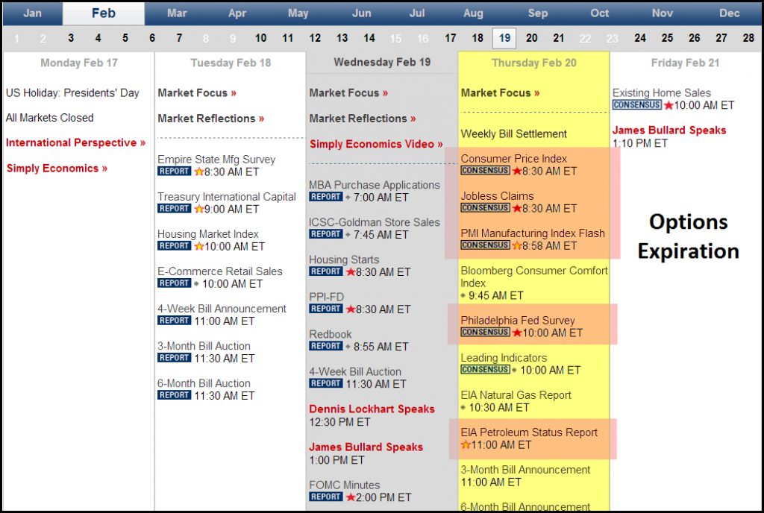Viewport: 764px width, 513px height.
Task: Open the Weekly Bill Settlement entry
Action: [513, 134]
